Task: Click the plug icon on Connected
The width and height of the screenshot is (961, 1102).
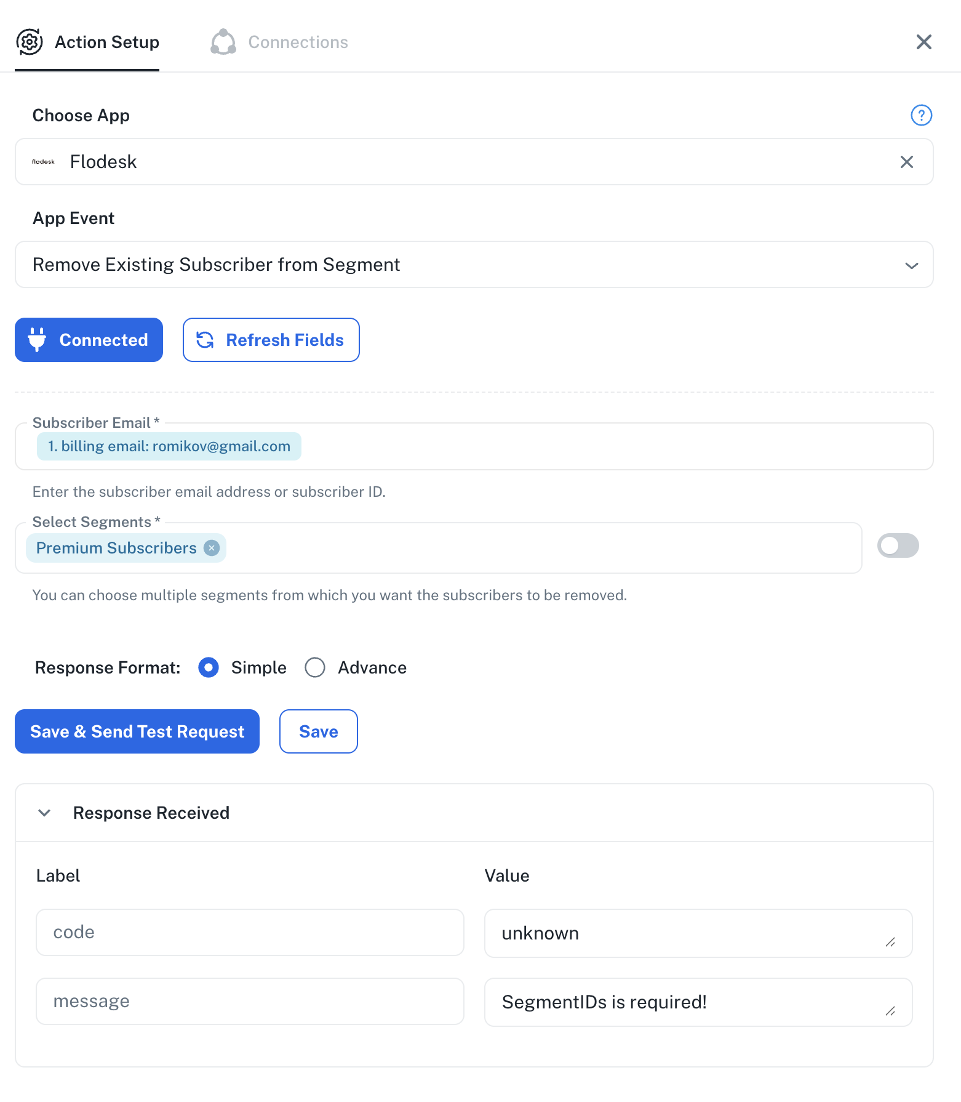Action: (x=37, y=340)
